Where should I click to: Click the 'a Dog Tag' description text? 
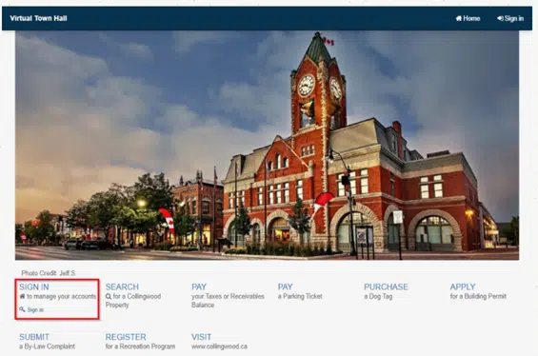tap(378, 296)
